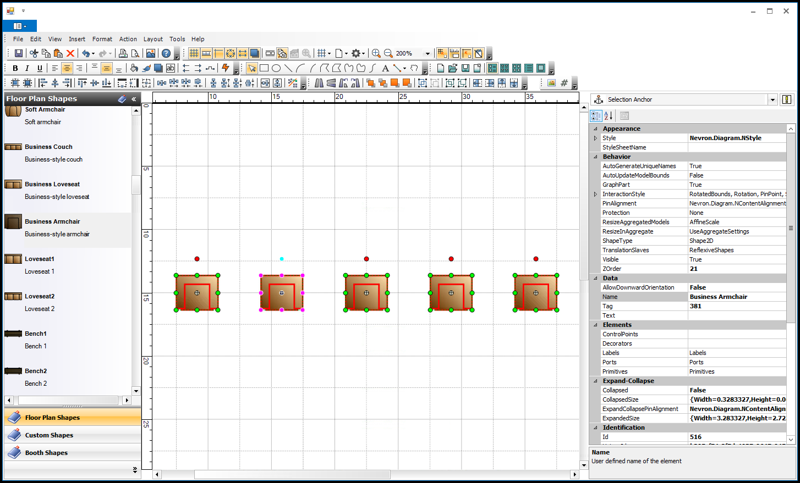The image size is (800, 483).
Task: Click the 'Visible' True value
Action: point(737,259)
